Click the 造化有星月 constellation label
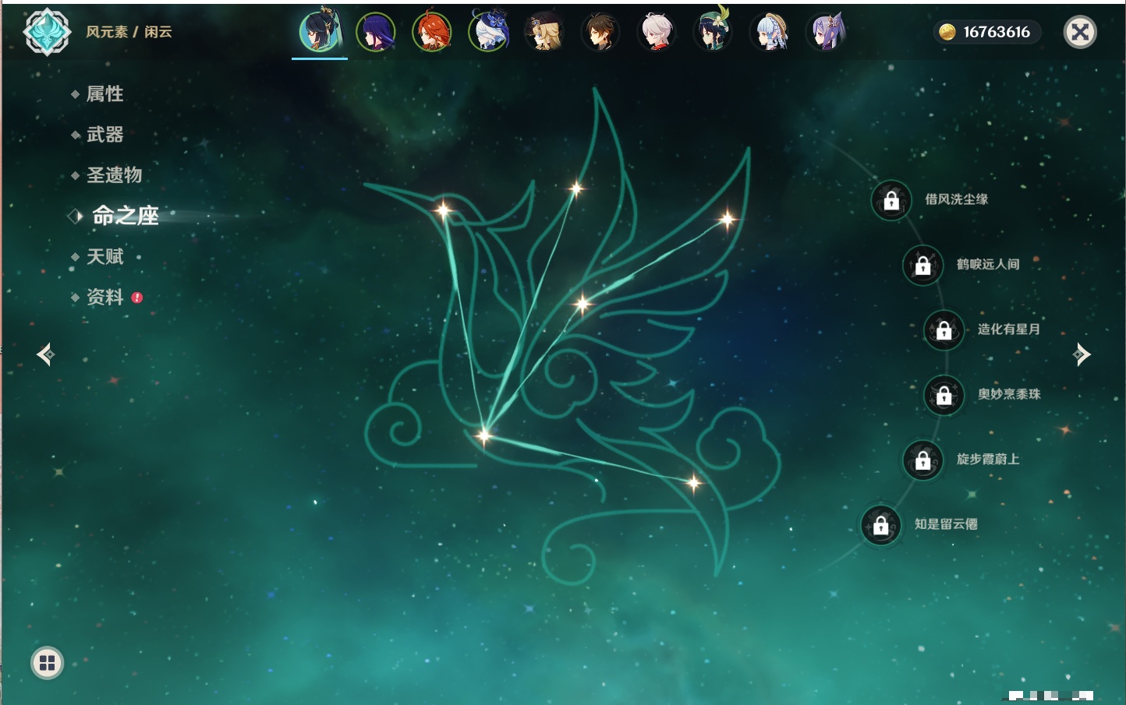 (1009, 329)
